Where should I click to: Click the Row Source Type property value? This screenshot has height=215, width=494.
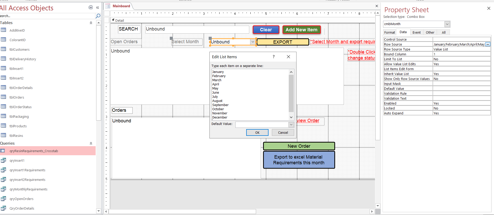point(461,49)
